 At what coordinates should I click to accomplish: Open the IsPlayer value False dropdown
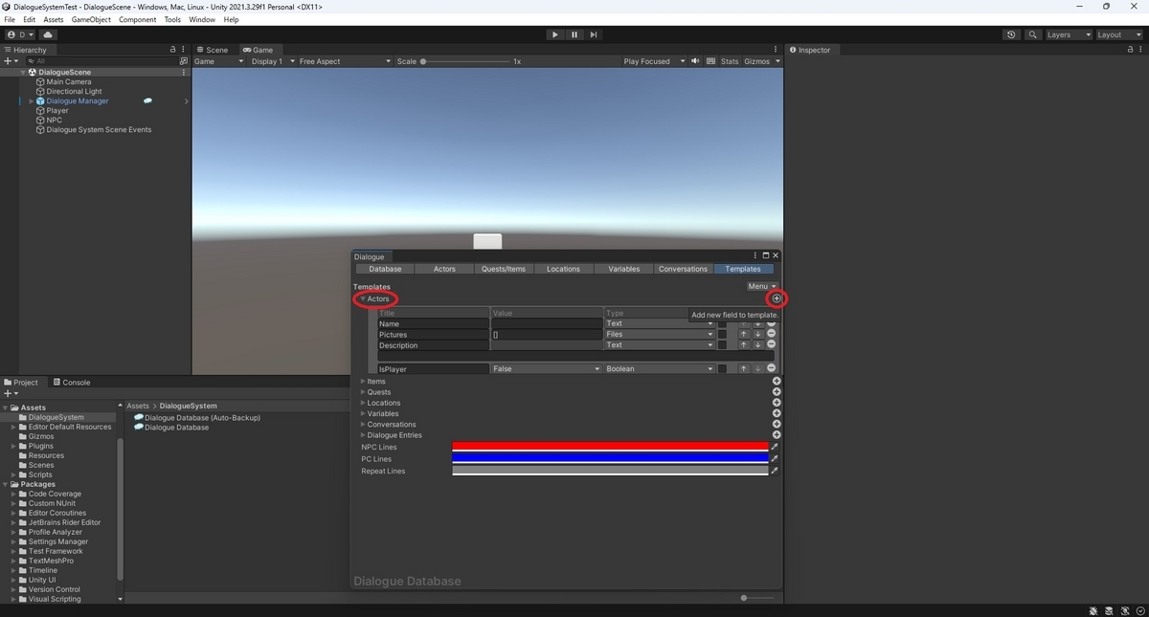pos(546,368)
